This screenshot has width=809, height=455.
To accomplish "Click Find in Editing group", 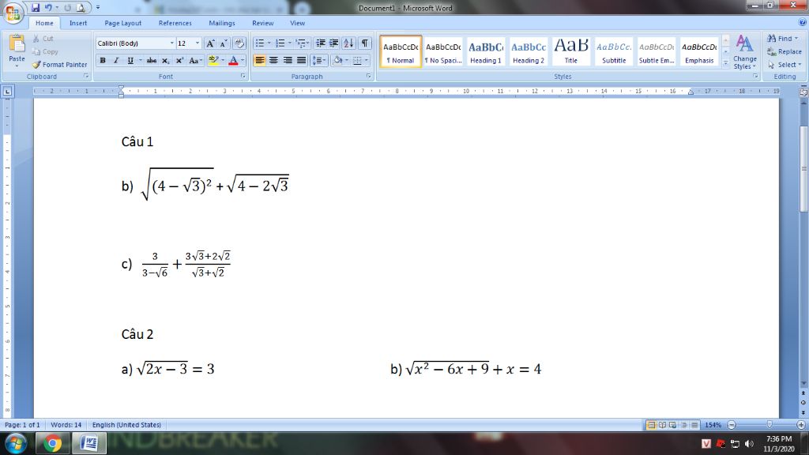I will [x=782, y=39].
